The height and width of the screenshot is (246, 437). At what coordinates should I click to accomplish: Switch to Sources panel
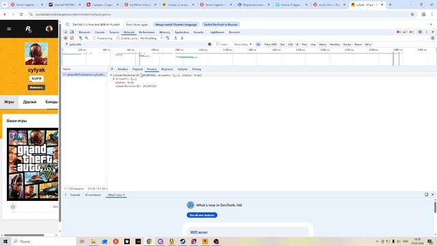point(114,32)
